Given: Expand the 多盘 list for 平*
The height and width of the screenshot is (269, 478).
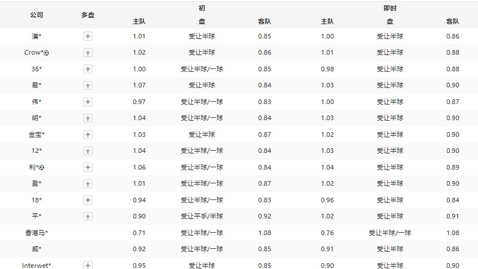Looking at the screenshot, I should click(88, 217).
